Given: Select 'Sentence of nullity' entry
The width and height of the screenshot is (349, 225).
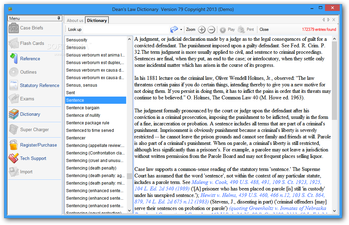Looking at the screenshot, I should click(x=96, y=115).
